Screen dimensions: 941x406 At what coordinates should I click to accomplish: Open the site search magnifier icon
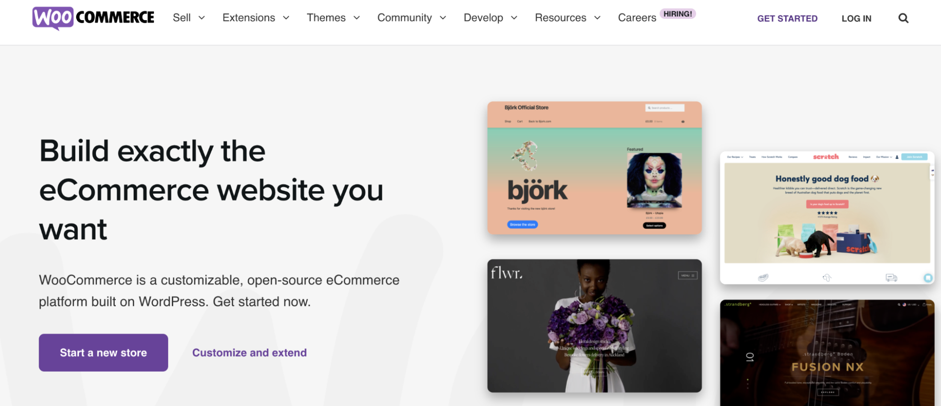(903, 18)
